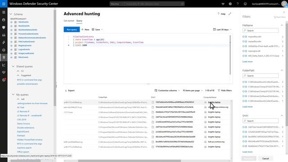288x162 pixels.
Task: Open the CVE-2018 saved query
Action: click(22, 120)
